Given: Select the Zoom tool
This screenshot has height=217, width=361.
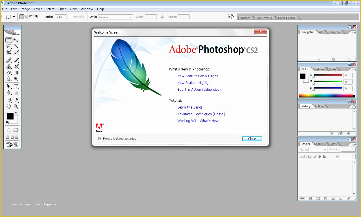Looking at the screenshot, I should [x=16, y=107].
